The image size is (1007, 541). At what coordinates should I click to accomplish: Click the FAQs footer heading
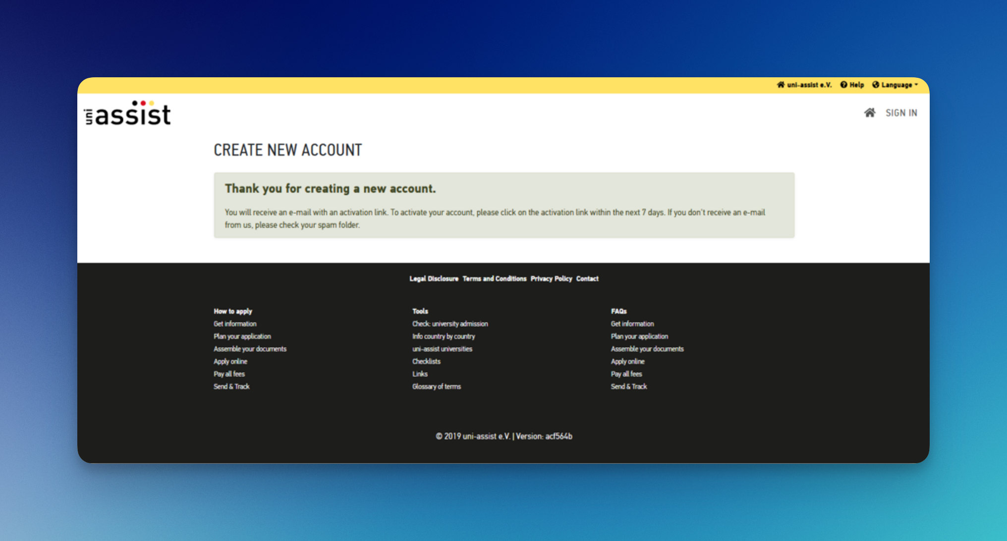(619, 311)
